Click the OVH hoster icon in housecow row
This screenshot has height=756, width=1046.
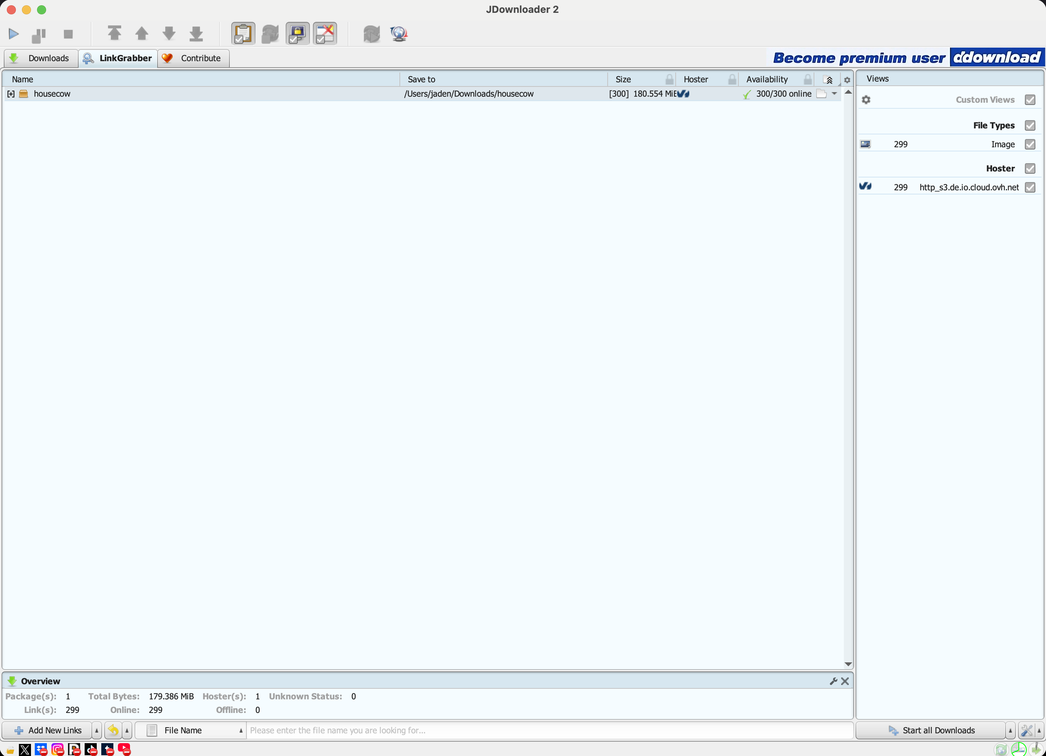click(x=683, y=94)
